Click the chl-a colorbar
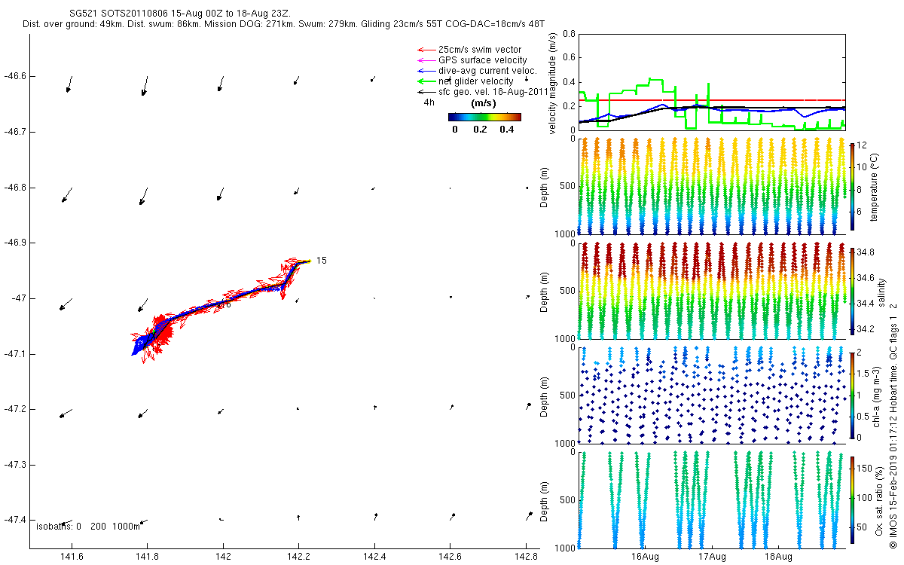 (x=852, y=395)
